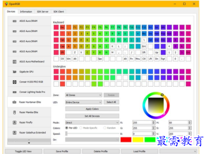Image resolution: width=207 pixels, height=154 pixels.
Task: Click the Corsair Lighting Node Pro icon
Action: coord(14,92)
